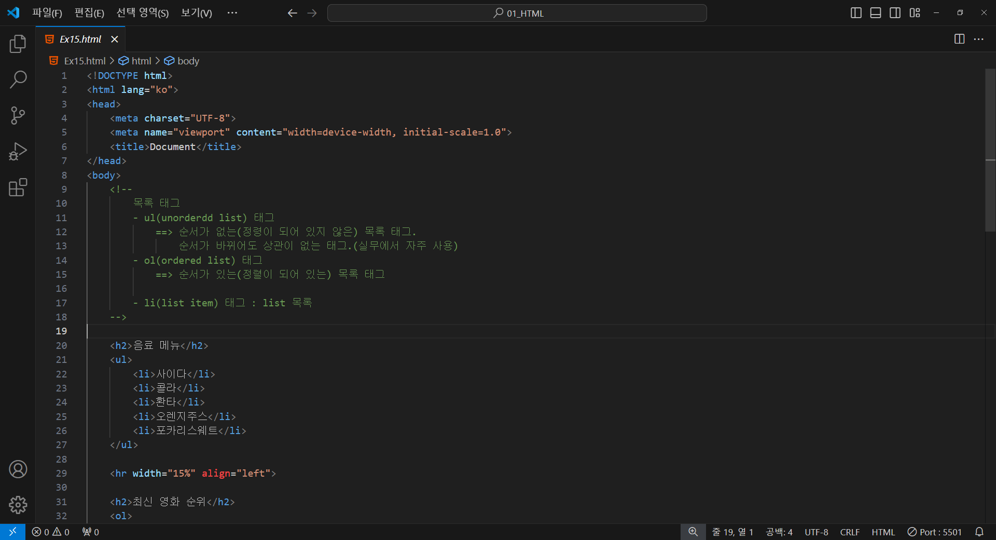
Task: Change end of line sequence CRLF
Action: click(850, 532)
